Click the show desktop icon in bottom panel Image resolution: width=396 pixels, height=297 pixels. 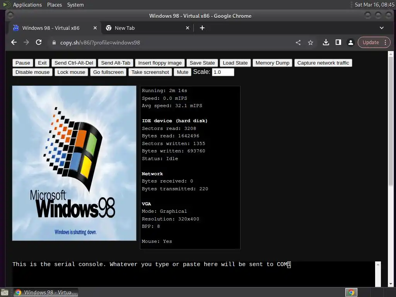coord(5,292)
